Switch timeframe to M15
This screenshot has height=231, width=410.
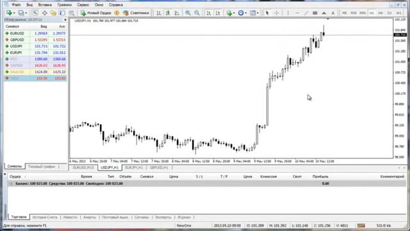[x=354, y=13]
